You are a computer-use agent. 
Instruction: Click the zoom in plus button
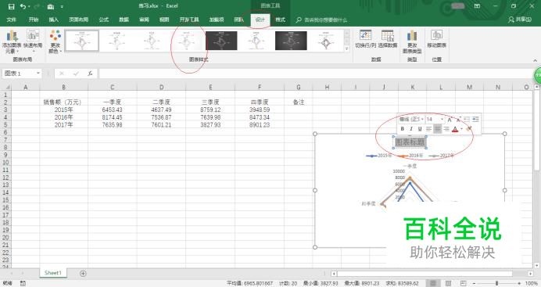519,283
